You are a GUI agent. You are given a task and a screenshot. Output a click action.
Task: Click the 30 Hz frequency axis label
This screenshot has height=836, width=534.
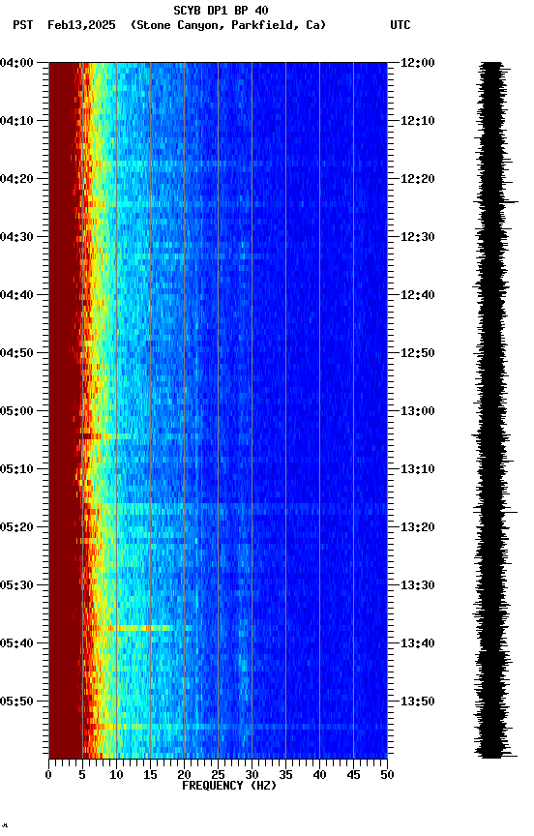252,775
